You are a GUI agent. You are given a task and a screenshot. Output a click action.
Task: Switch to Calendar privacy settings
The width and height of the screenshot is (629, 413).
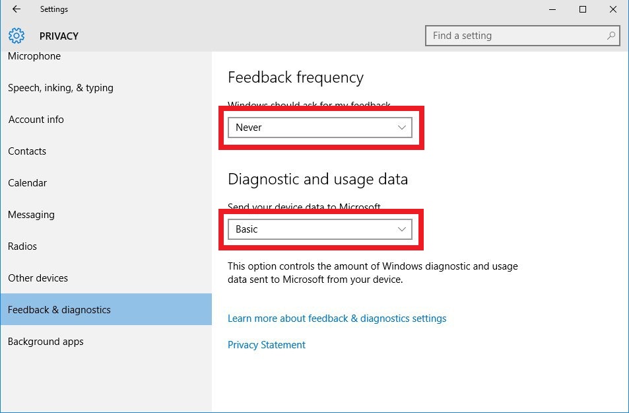(x=28, y=183)
